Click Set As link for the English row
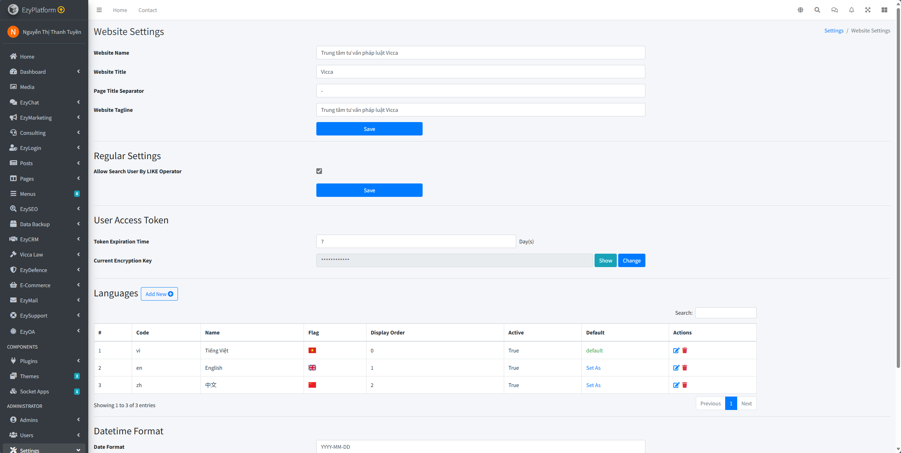Screen dimensions: 901x453 coord(593,368)
